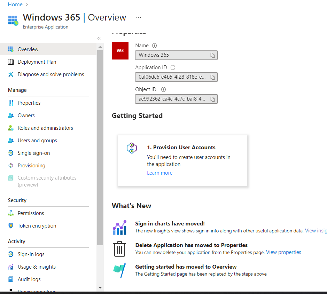The image size is (327, 294).
Task: Click the sidebar vertical scrollbar thumb
Action: tap(100, 148)
